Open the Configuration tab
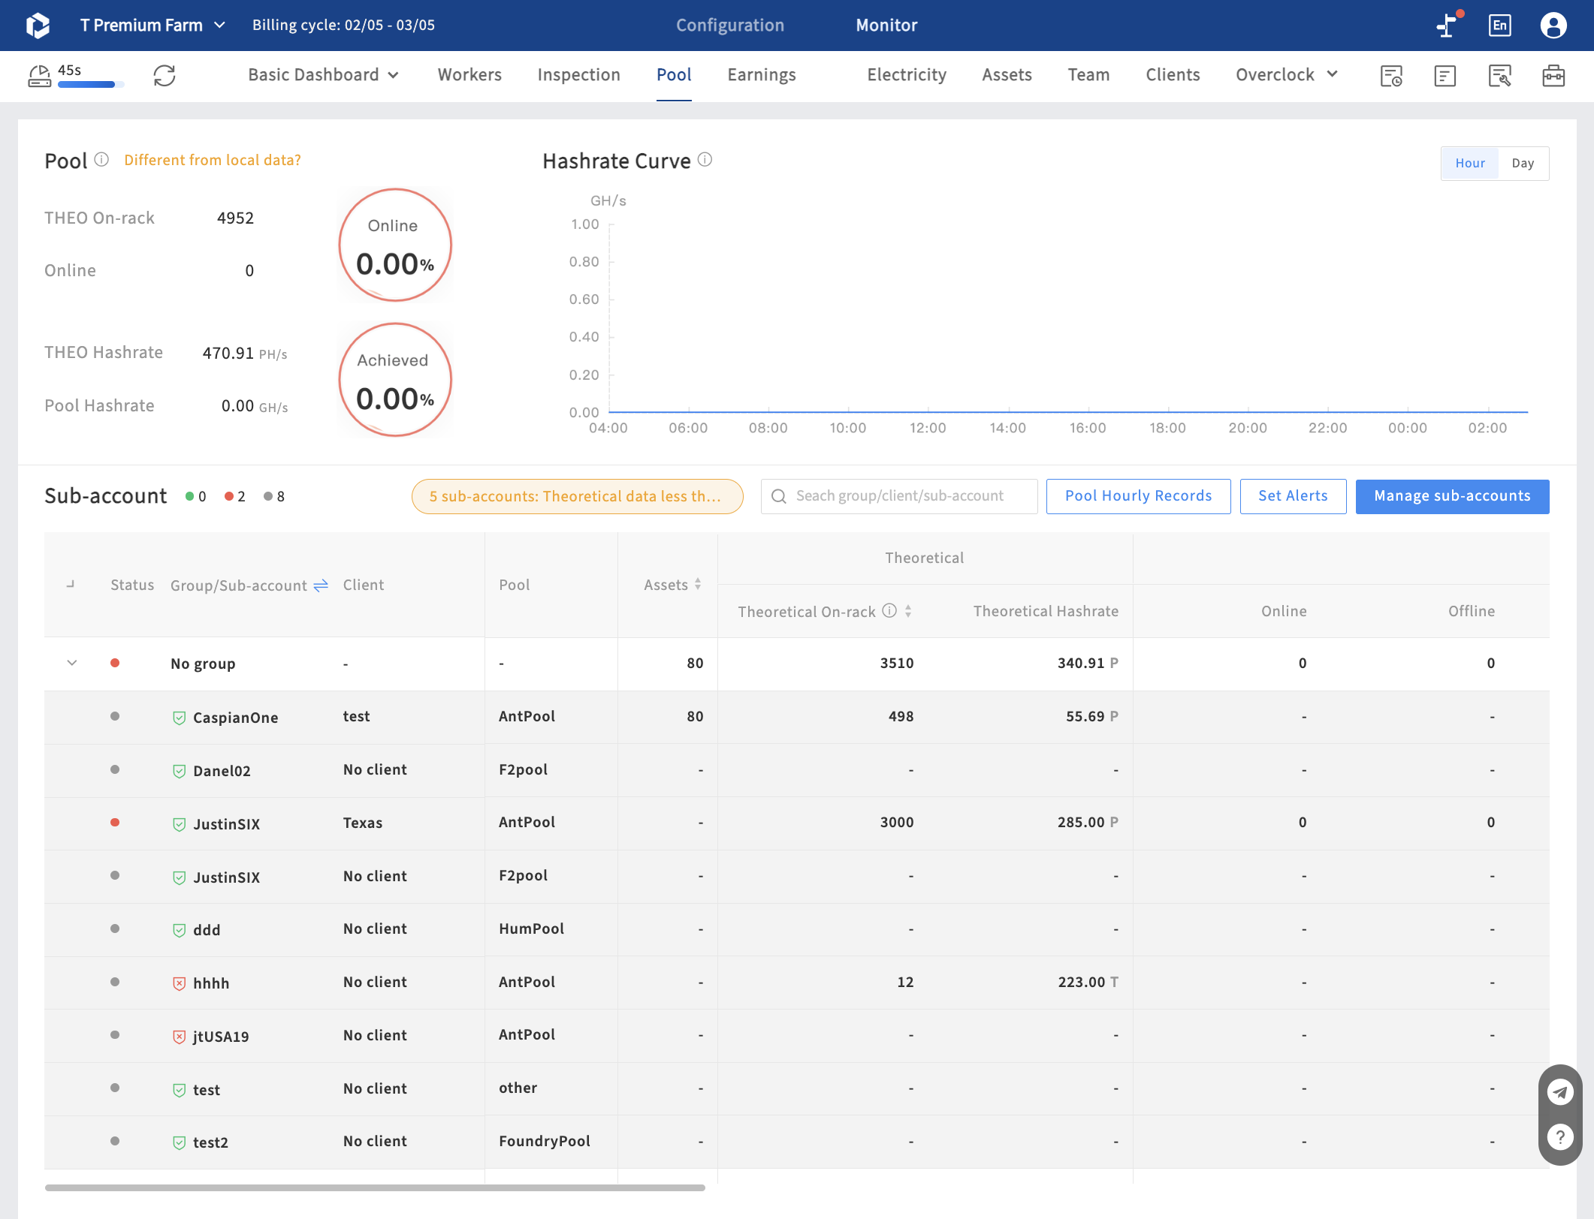 pyautogui.click(x=729, y=26)
